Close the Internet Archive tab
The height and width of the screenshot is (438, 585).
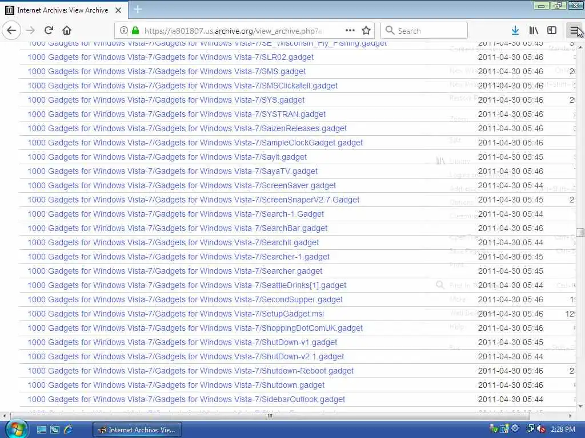[118, 10]
